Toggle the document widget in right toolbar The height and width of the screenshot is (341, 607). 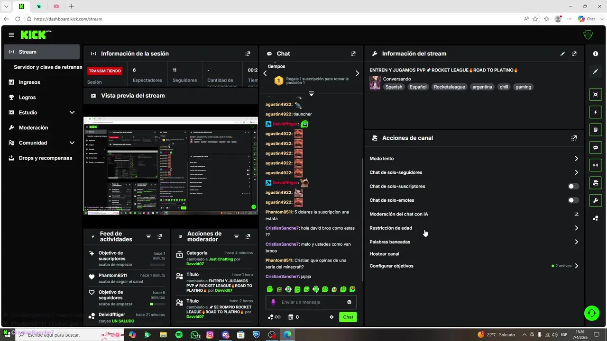click(596, 130)
